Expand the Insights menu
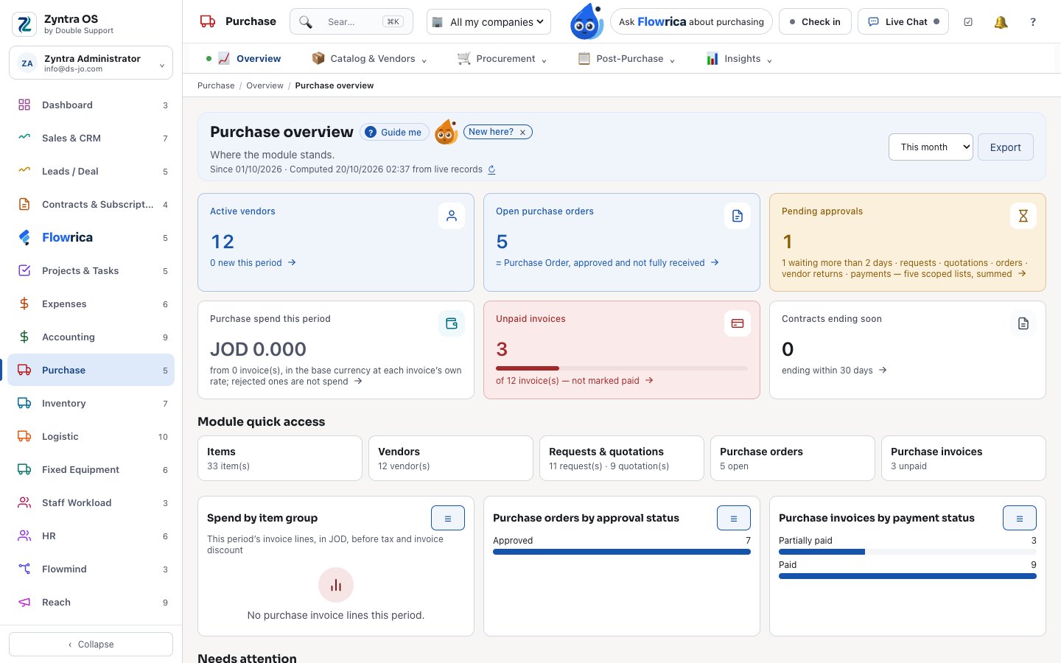Image resolution: width=1061 pixels, height=663 pixels. [739, 59]
